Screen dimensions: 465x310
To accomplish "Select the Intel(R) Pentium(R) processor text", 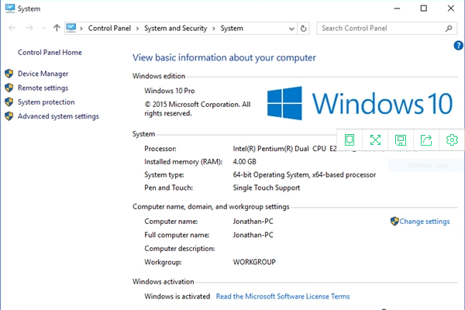I will (284, 149).
